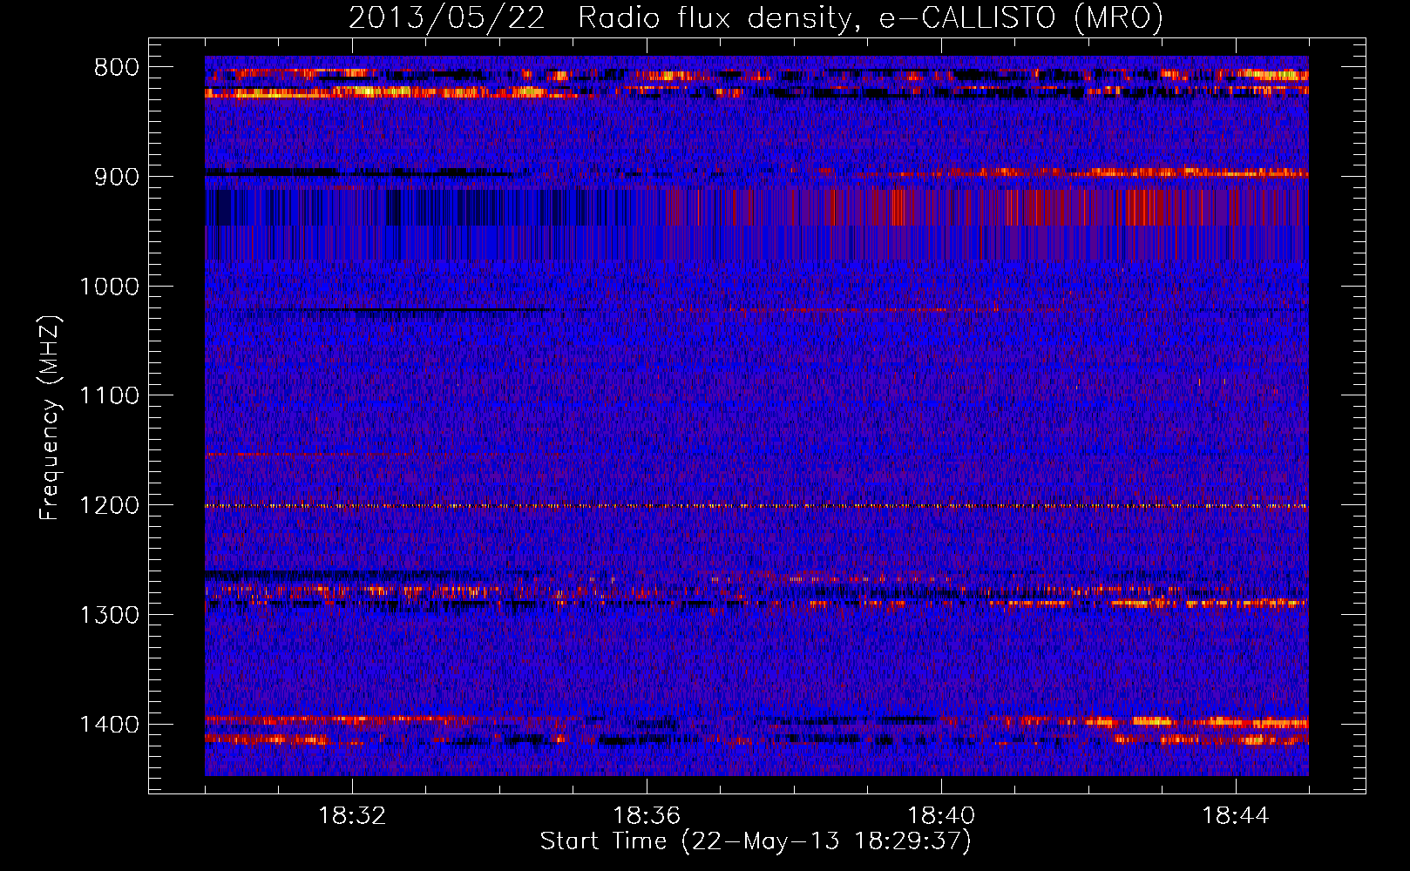Image resolution: width=1410 pixels, height=871 pixels.
Task: Click the 18:40 time axis label
Action: pos(941,816)
